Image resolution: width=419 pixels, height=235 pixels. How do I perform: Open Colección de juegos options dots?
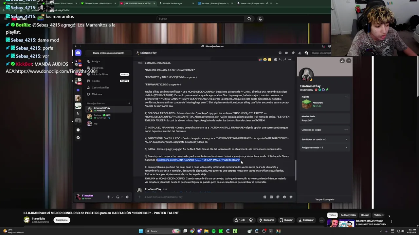click(346, 130)
